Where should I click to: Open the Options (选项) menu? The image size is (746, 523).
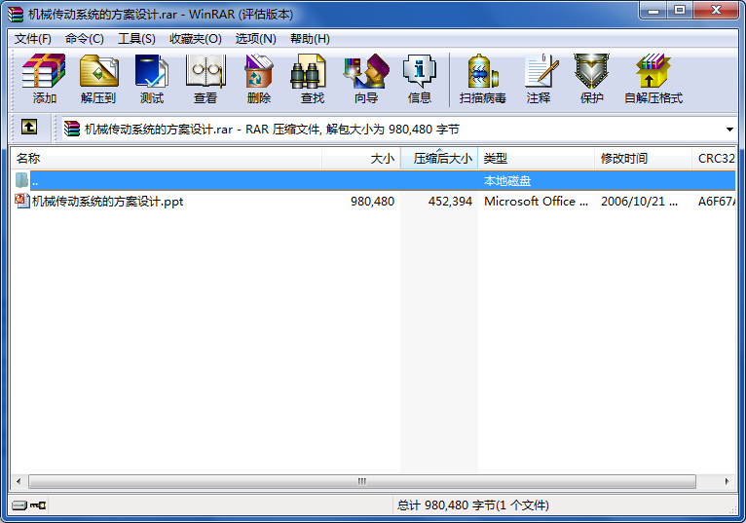(256, 39)
